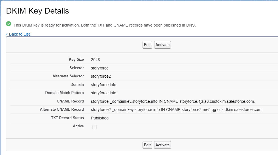Select the Alternate CNAME Record value text

tap(176, 110)
